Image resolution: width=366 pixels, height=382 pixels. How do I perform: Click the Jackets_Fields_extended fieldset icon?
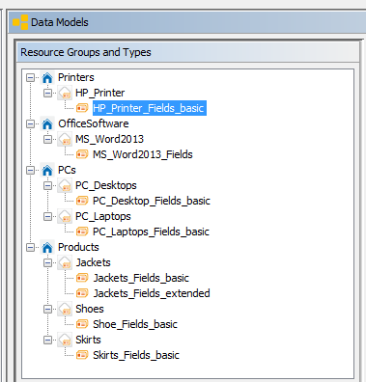click(x=82, y=293)
